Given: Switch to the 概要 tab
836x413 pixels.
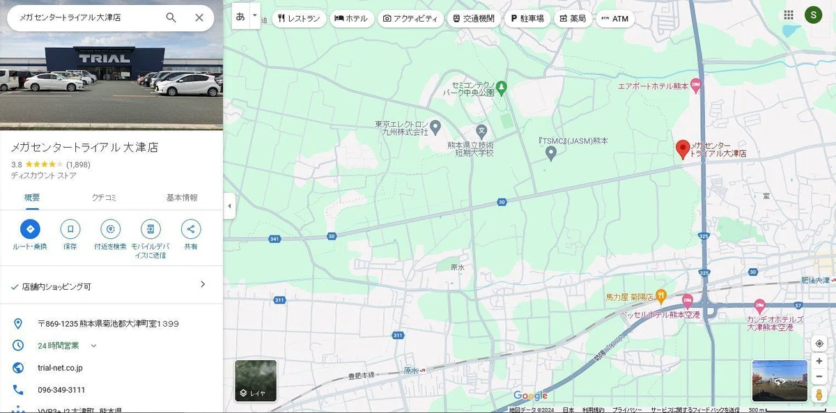Looking at the screenshot, I should click(32, 198).
